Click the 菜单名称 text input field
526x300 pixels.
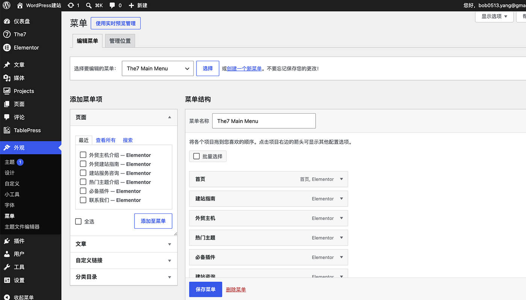264,121
